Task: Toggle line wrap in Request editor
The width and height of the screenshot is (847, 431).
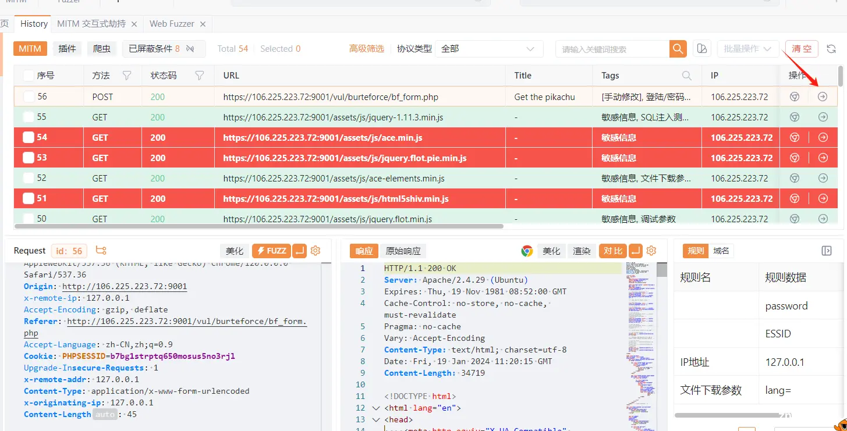Action: coord(299,251)
